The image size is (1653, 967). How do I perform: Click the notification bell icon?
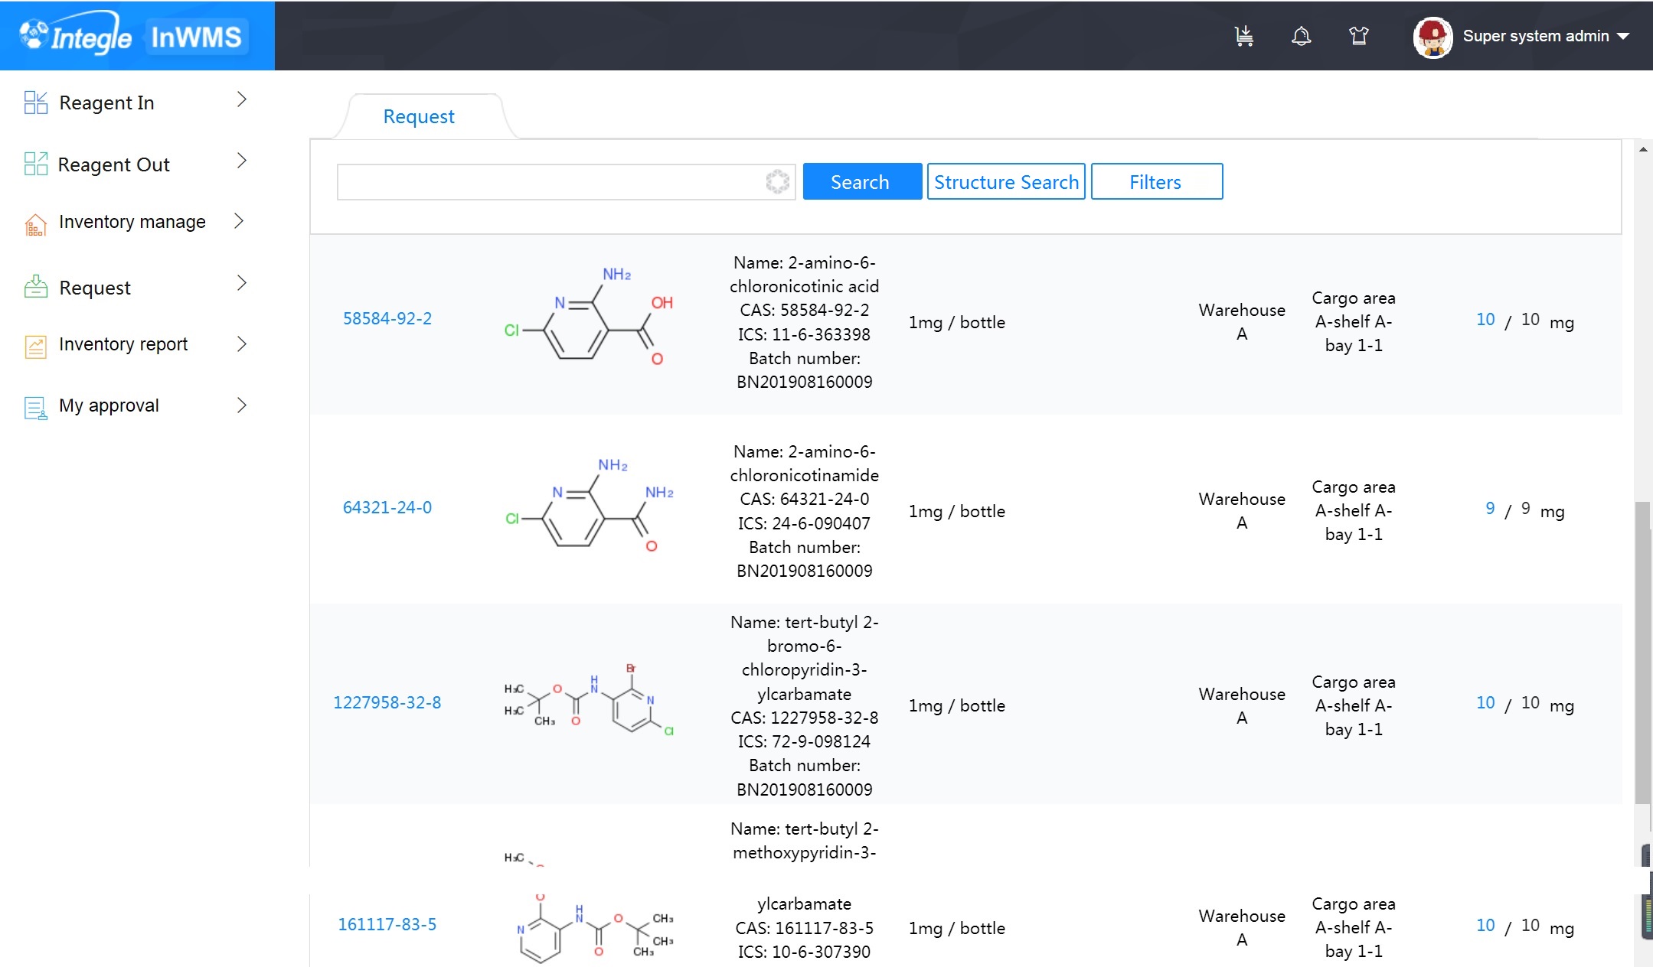coord(1302,36)
